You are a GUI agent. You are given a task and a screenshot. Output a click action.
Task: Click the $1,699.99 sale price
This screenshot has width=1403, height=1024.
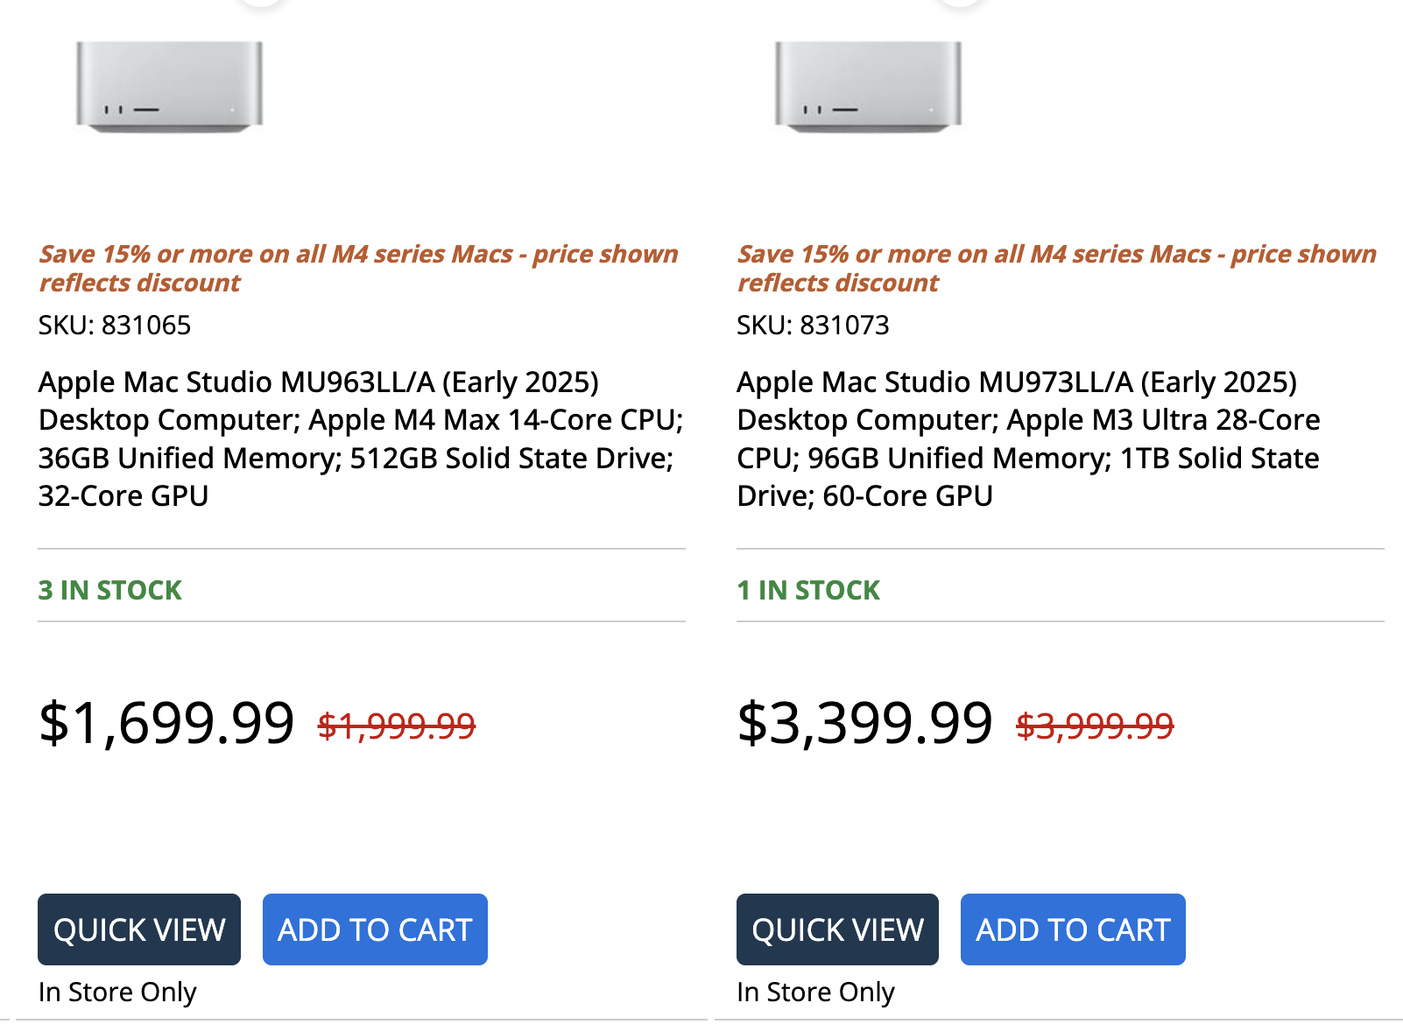[x=166, y=724]
